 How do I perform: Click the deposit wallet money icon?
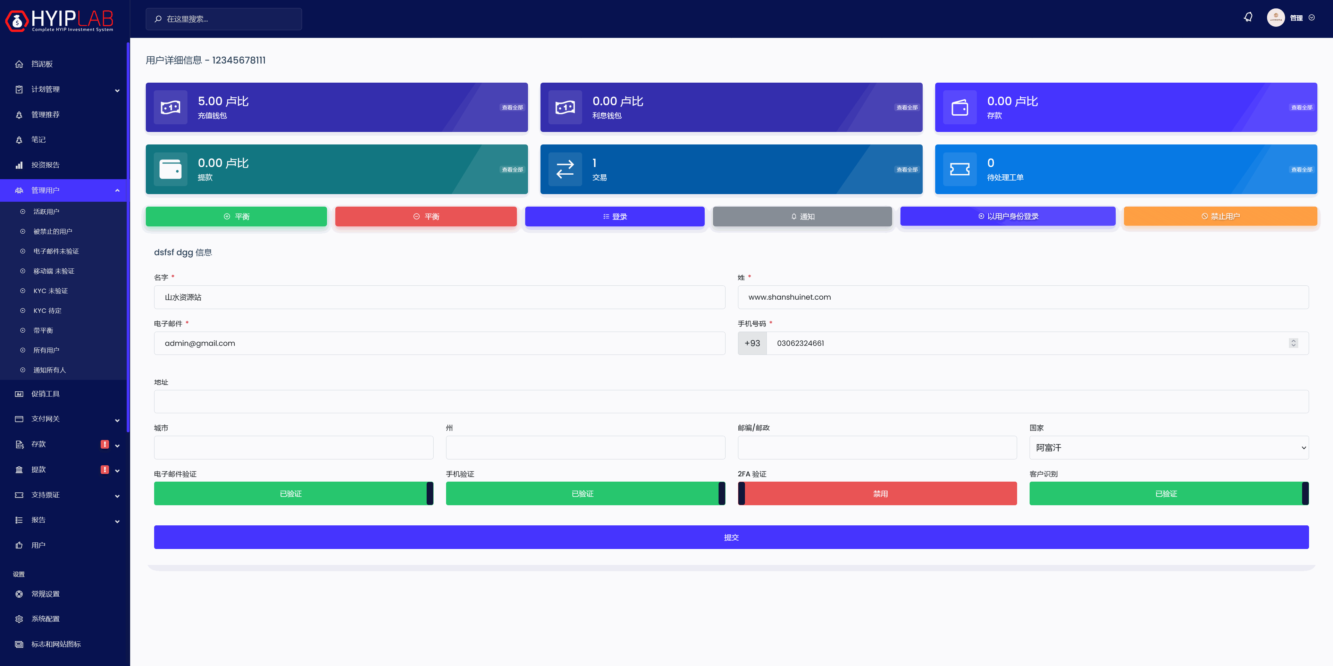tap(170, 107)
